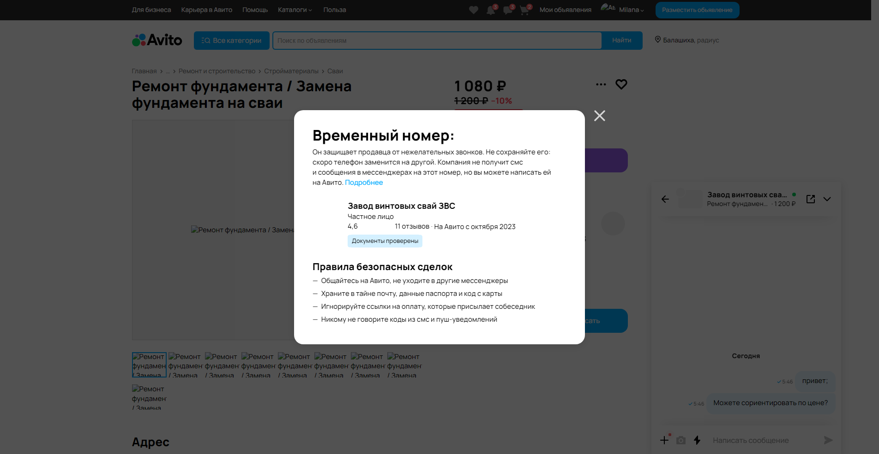The image size is (879, 454).
Task: Open Карьера в Авито menu item
Action: click(207, 10)
